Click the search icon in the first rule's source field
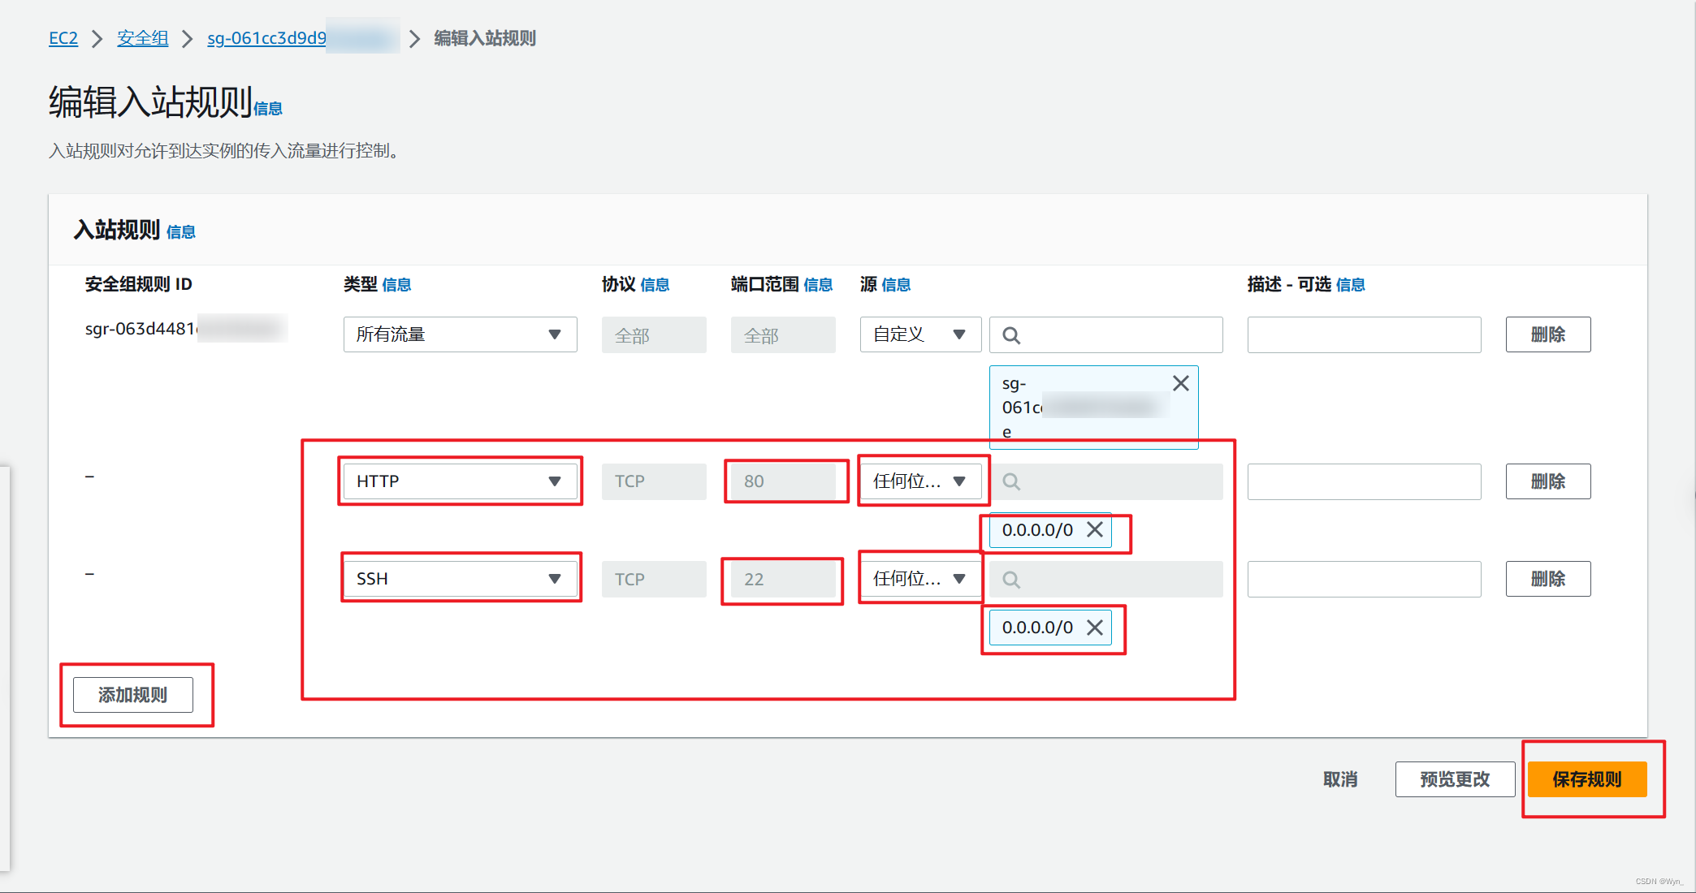Viewport: 1696px width, 893px height. point(1011,335)
